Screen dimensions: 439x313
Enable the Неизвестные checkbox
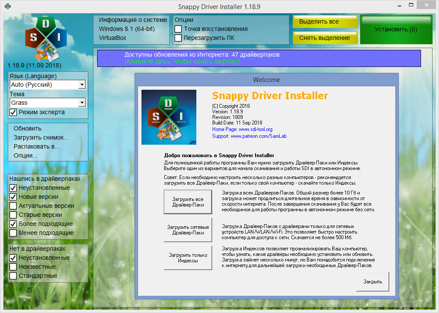(13, 267)
